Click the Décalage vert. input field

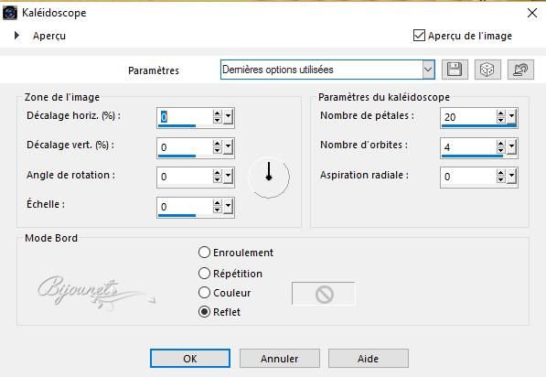(x=185, y=147)
